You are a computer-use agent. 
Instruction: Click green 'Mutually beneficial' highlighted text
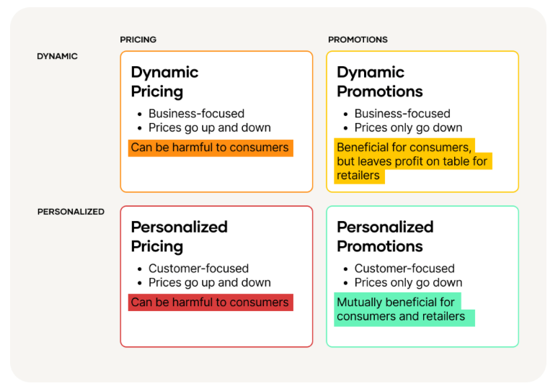[400, 309]
